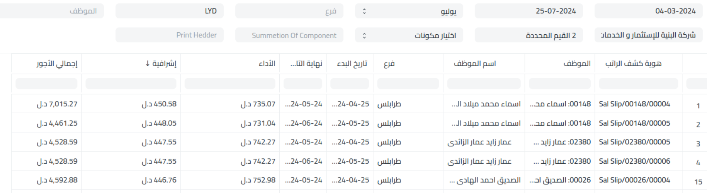Click the LYD currency field
This screenshot has width=707, height=193.
pyautogui.click(x=169, y=11)
